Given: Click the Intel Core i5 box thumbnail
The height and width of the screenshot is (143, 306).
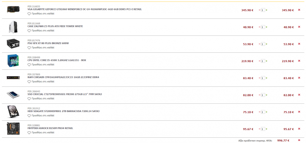Looking at the screenshot, I should 13,61.
